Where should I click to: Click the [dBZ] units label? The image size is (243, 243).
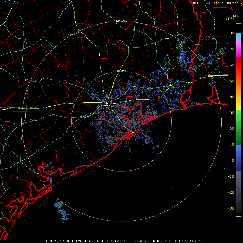pos(229,19)
